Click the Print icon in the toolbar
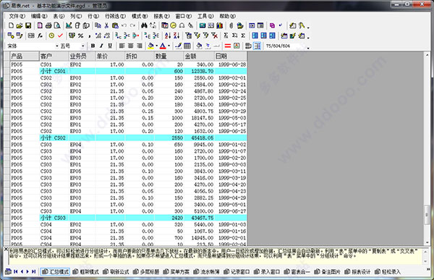 pos(48,25)
